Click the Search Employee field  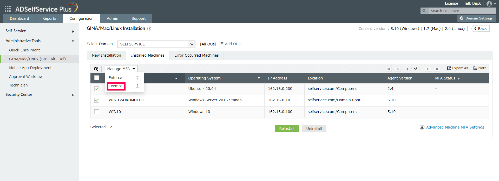[x=462, y=11]
